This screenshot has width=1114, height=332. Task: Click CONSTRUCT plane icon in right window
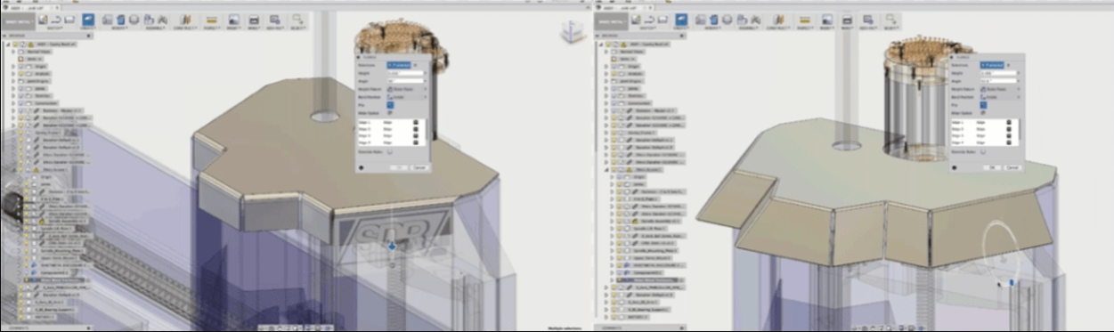[778, 20]
